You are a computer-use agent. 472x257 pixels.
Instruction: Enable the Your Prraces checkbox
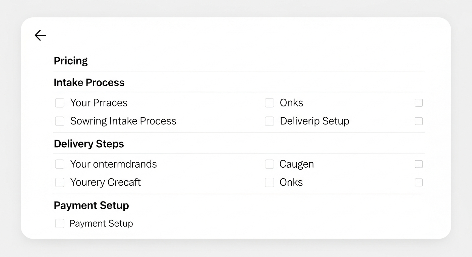point(60,103)
